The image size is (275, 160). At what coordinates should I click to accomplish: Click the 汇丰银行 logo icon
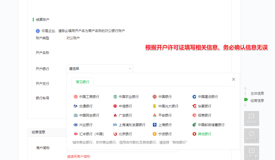pyautogui.click(x=75, y=134)
